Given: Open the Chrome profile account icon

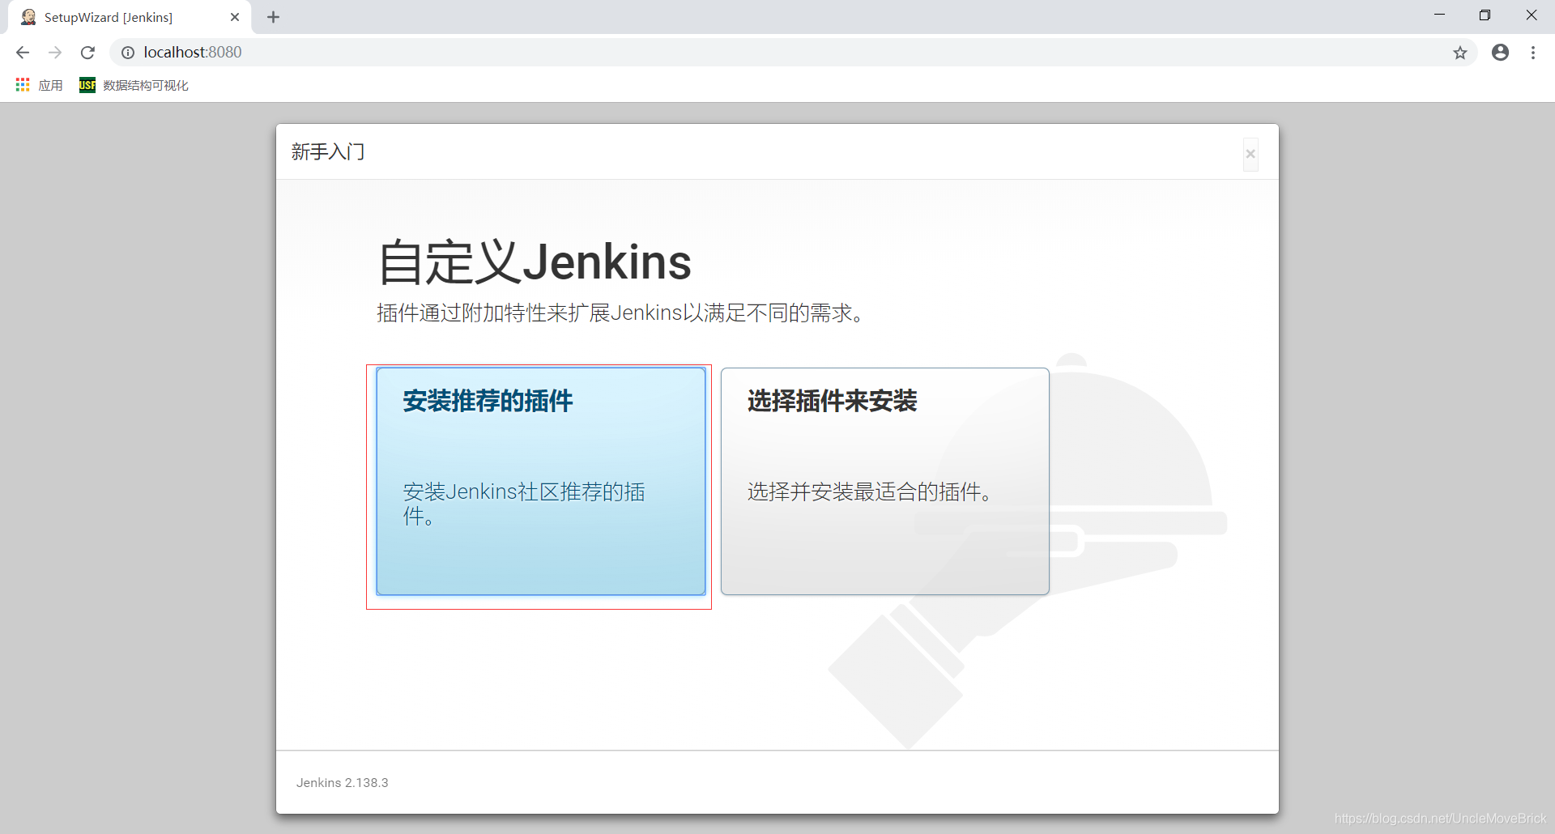Looking at the screenshot, I should pyautogui.click(x=1500, y=53).
